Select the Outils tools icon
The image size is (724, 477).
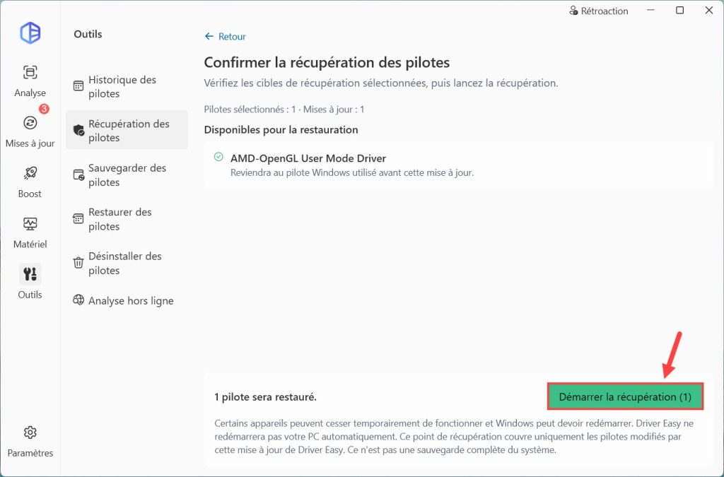tap(30, 274)
